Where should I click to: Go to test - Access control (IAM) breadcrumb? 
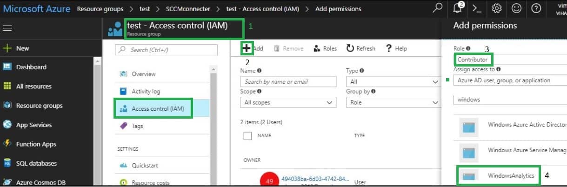coord(263,9)
